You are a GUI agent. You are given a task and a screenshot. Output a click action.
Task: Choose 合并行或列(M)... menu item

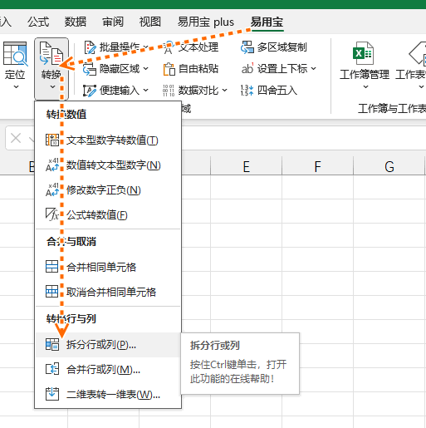tap(108, 369)
